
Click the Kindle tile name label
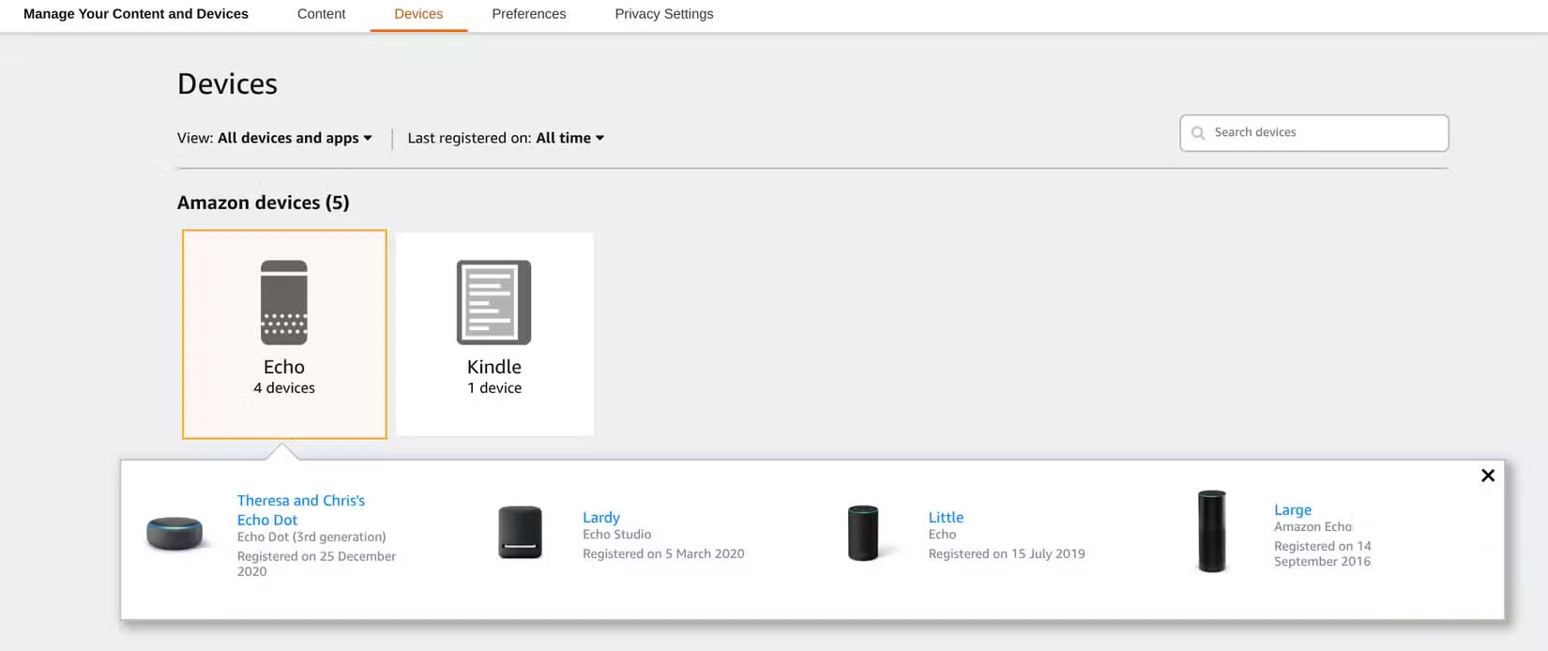[x=494, y=367]
